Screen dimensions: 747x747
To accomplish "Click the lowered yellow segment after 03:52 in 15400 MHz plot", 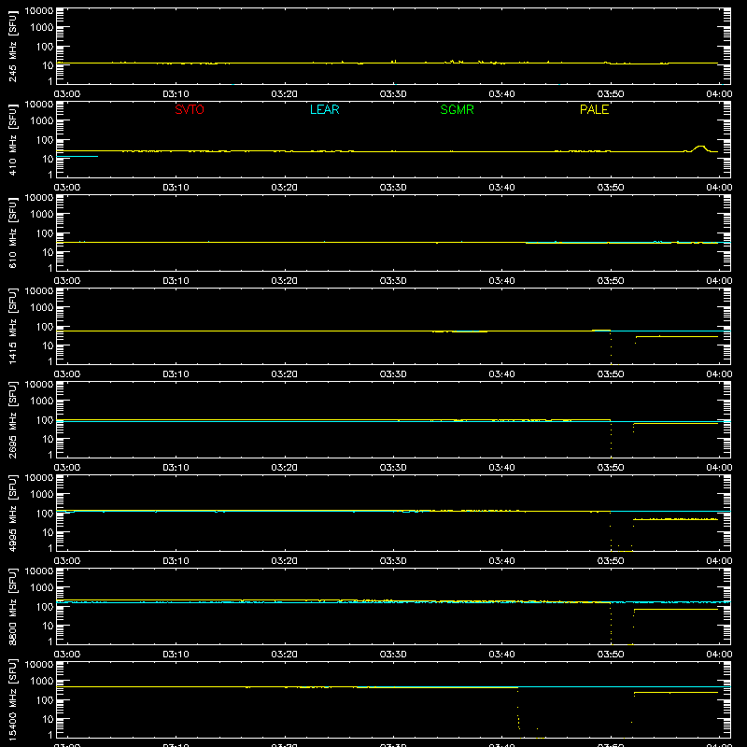I will (676, 692).
